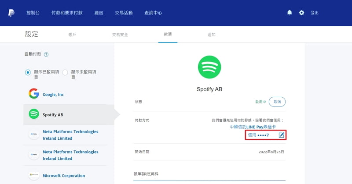Click the second Meta Platforms logo icon

coord(34,155)
